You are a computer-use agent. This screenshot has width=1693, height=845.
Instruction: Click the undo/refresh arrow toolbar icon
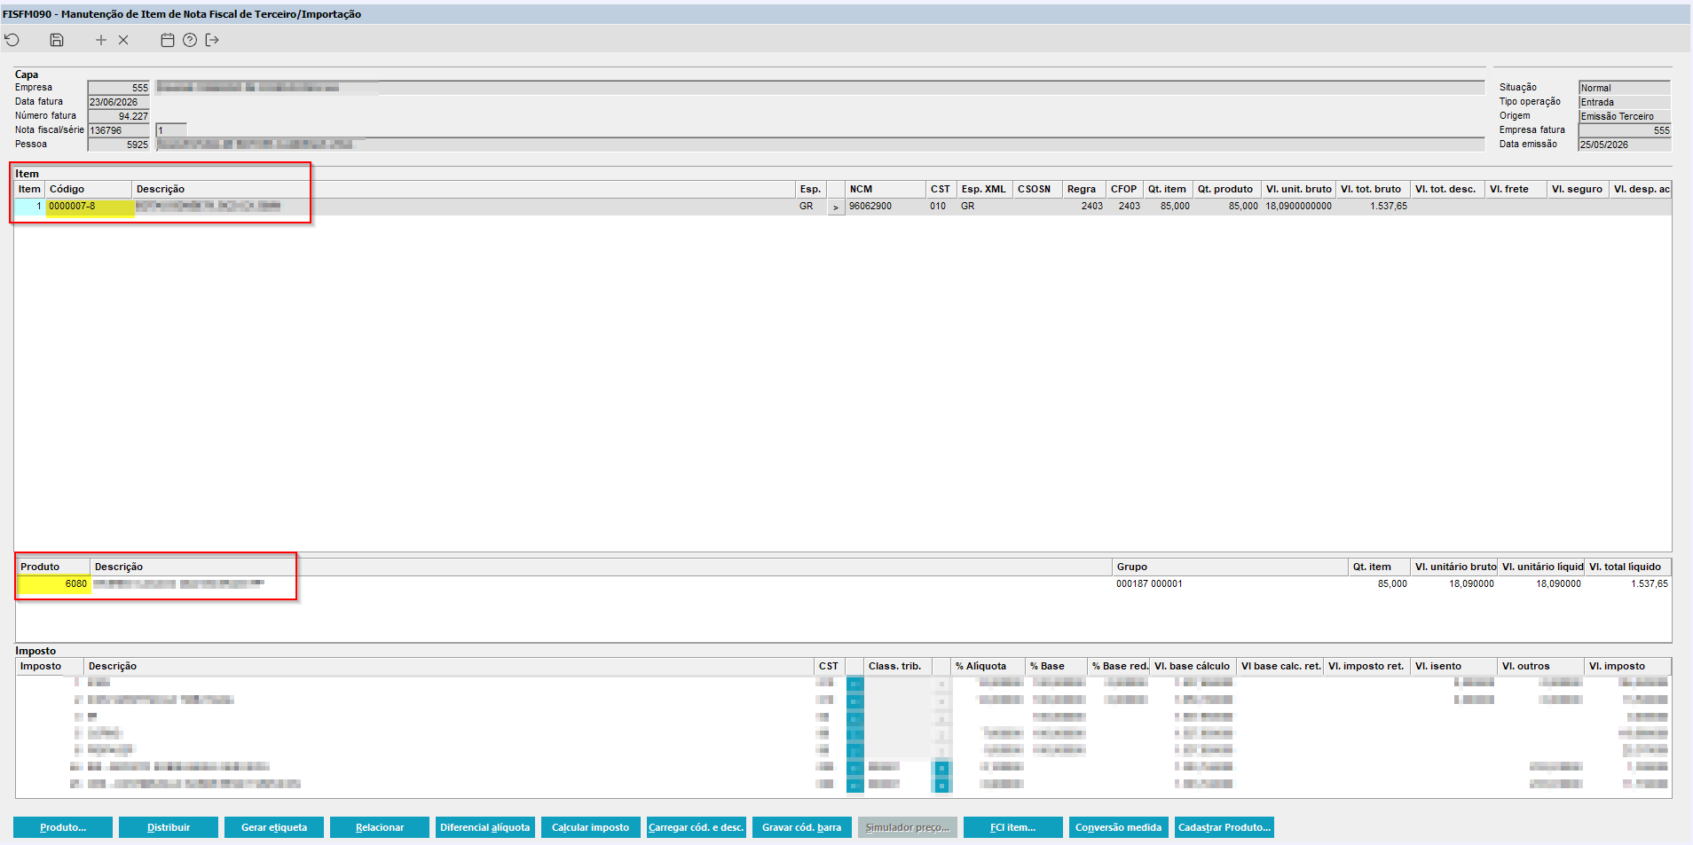click(12, 40)
